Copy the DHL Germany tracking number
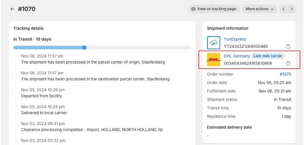 (288, 63)
